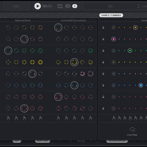Select the first yellow Basic pattern

click(8, 62)
